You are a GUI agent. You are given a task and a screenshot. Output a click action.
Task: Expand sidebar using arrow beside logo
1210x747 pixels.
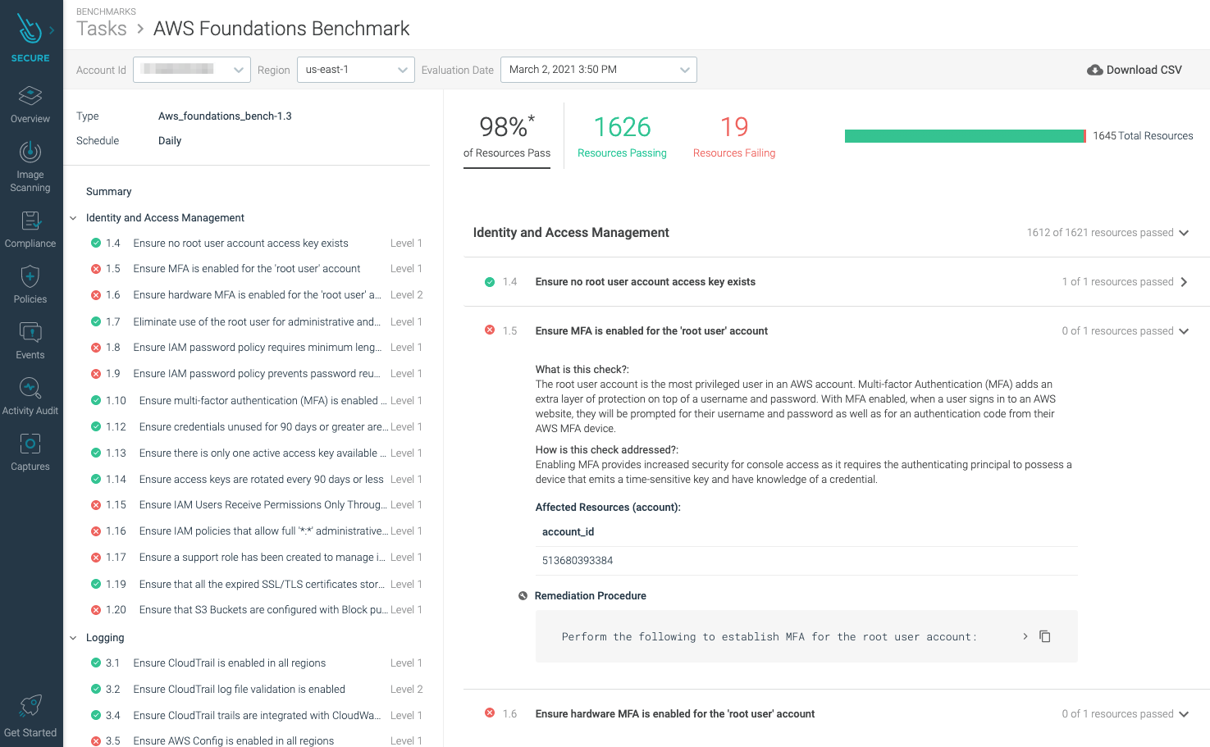pyautogui.click(x=52, y=30)
